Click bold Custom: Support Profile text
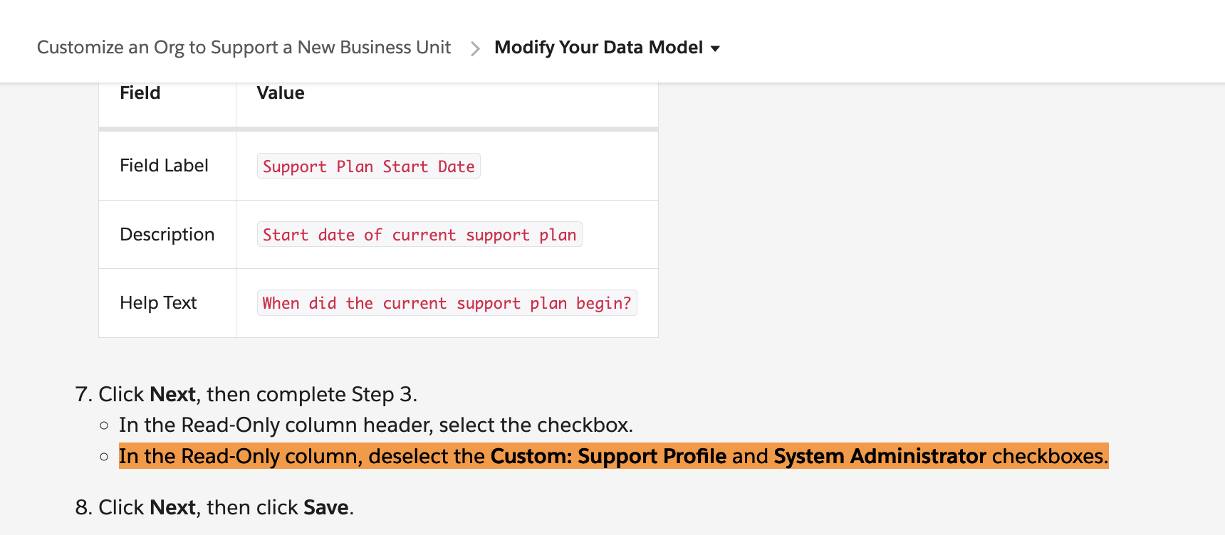The image size is (1225, 535). pos(608,456)
